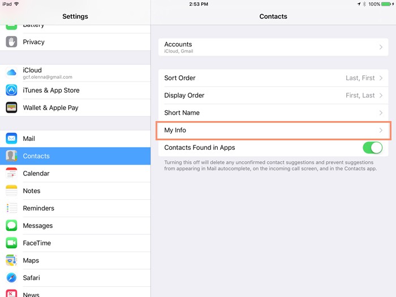Image resolution: width=396 pixels, height=297 pixels.
Task: Tap the FaceTime camera icon
Action: (x=11, y=243)
